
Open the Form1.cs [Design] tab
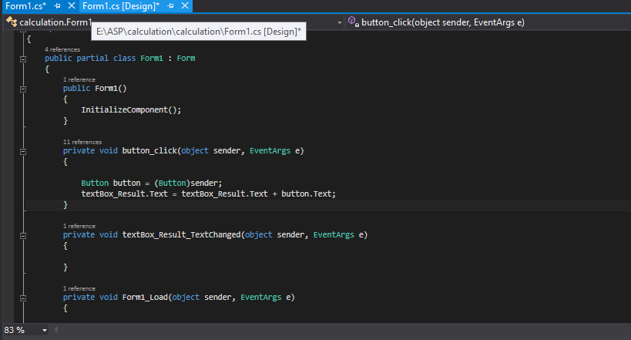[x=120, y=6]
